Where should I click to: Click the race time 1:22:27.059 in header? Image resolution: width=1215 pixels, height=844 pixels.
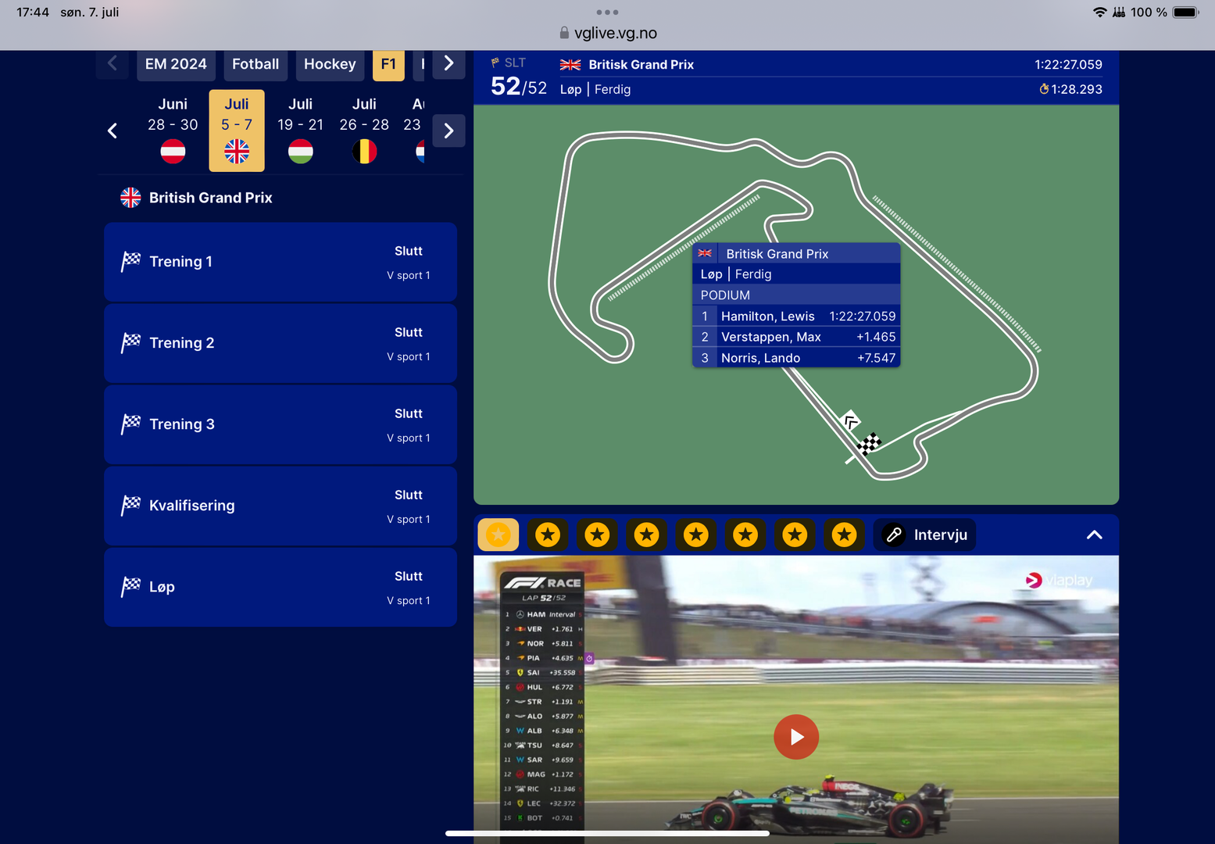pos(1068,64)
